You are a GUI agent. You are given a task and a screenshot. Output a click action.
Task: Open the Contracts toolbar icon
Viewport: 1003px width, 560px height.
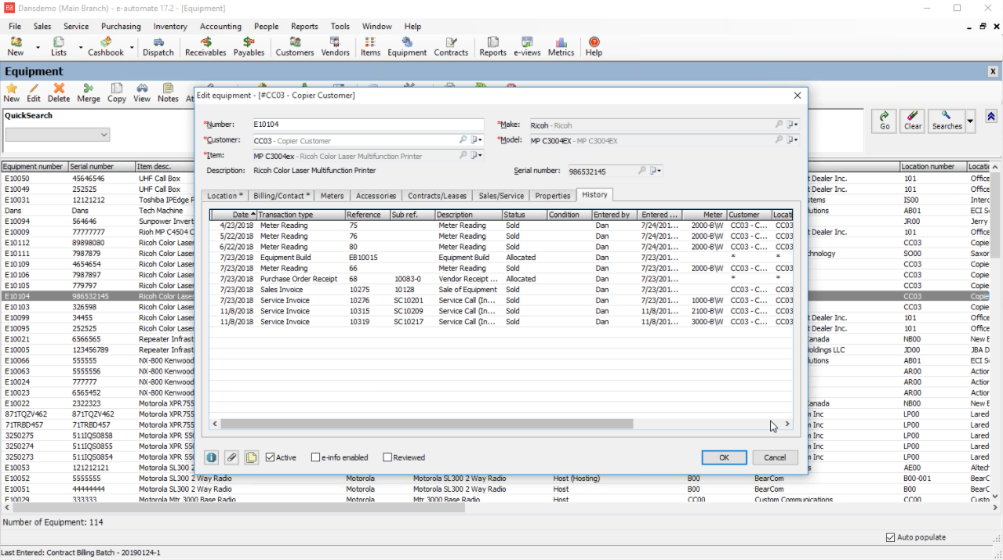pos(451,46)
